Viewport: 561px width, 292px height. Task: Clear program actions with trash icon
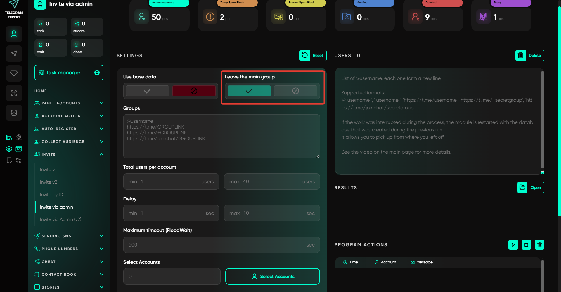pyautogui.click(x=539, y=245)
